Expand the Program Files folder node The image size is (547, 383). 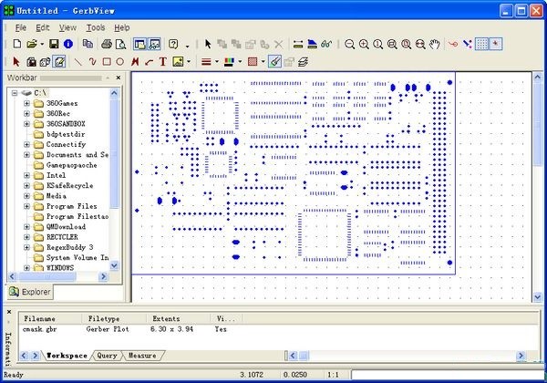[27, 206]
